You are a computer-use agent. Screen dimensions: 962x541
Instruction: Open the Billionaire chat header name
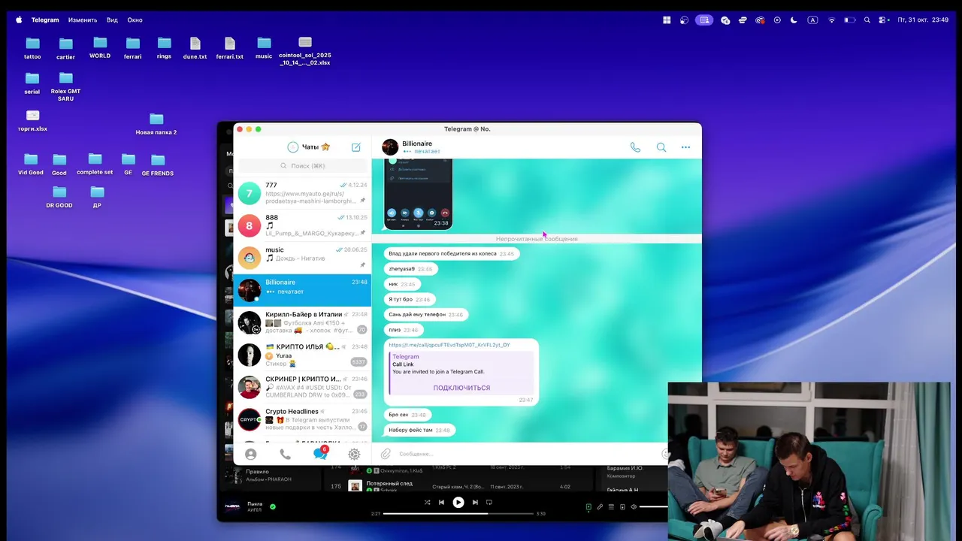pos(417,144)
